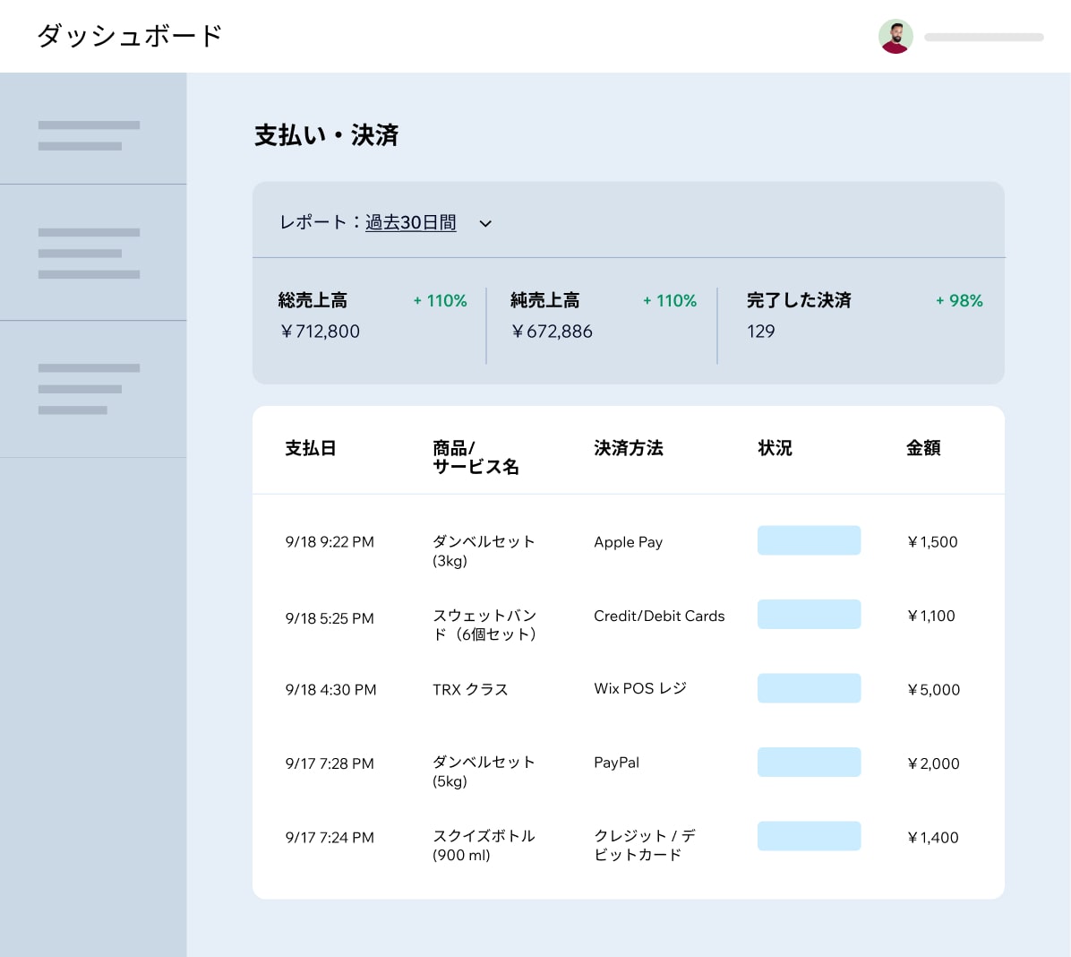Click the status badge beside スクイズボトル
Screen dimensions: 1071x957
[809, 835]
